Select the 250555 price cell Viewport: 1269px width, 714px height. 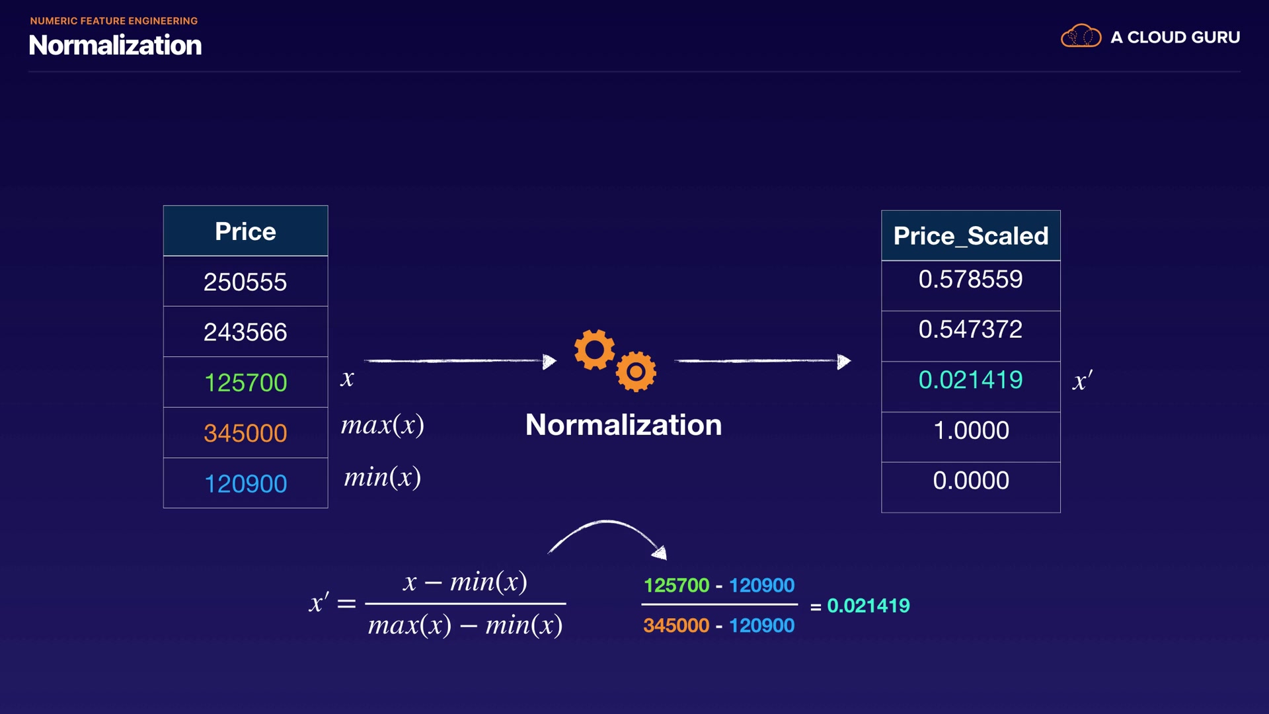[245, 282]
